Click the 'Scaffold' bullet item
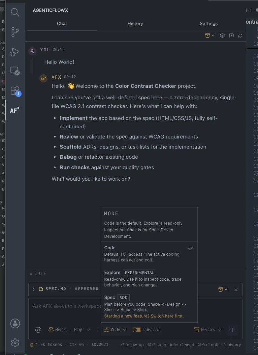The height and width of the screenshot is (355, 258). point(133,147)
